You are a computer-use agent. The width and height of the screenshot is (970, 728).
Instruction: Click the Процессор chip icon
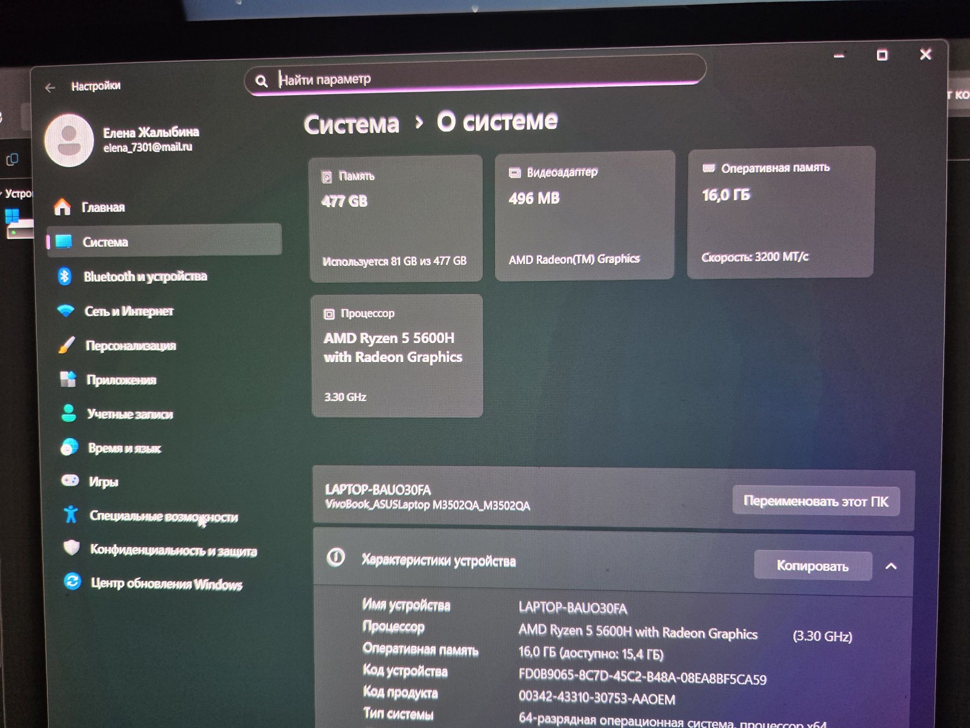(x=329, y=314)
